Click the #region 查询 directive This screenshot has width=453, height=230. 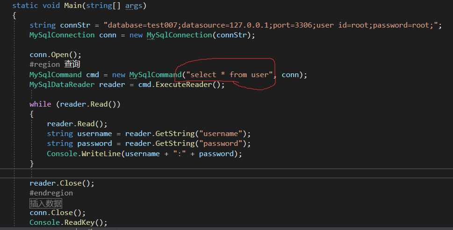[x=55, y=64]
